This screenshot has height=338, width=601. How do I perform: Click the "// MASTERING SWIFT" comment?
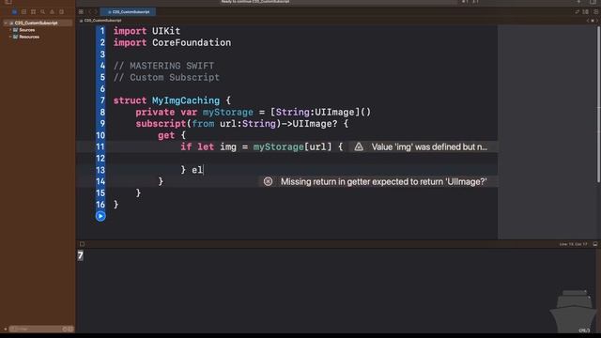coord(163,66)
